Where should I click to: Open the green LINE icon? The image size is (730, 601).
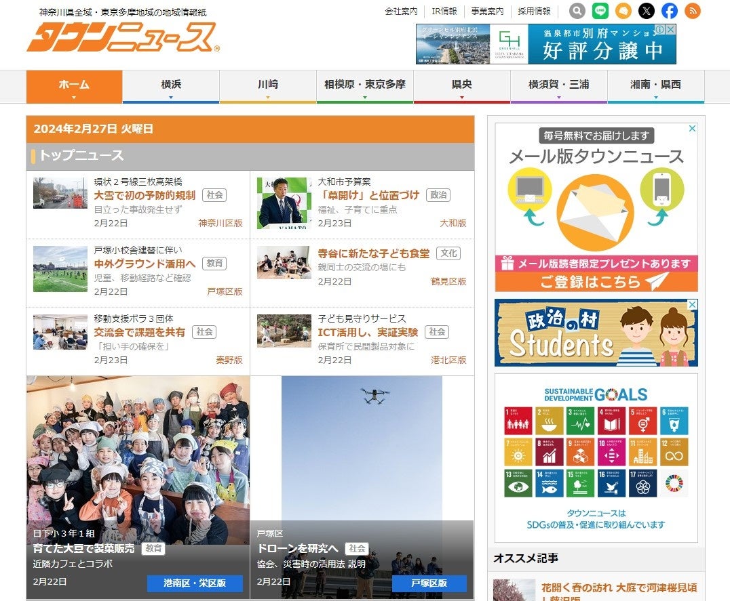click(600, 11)
